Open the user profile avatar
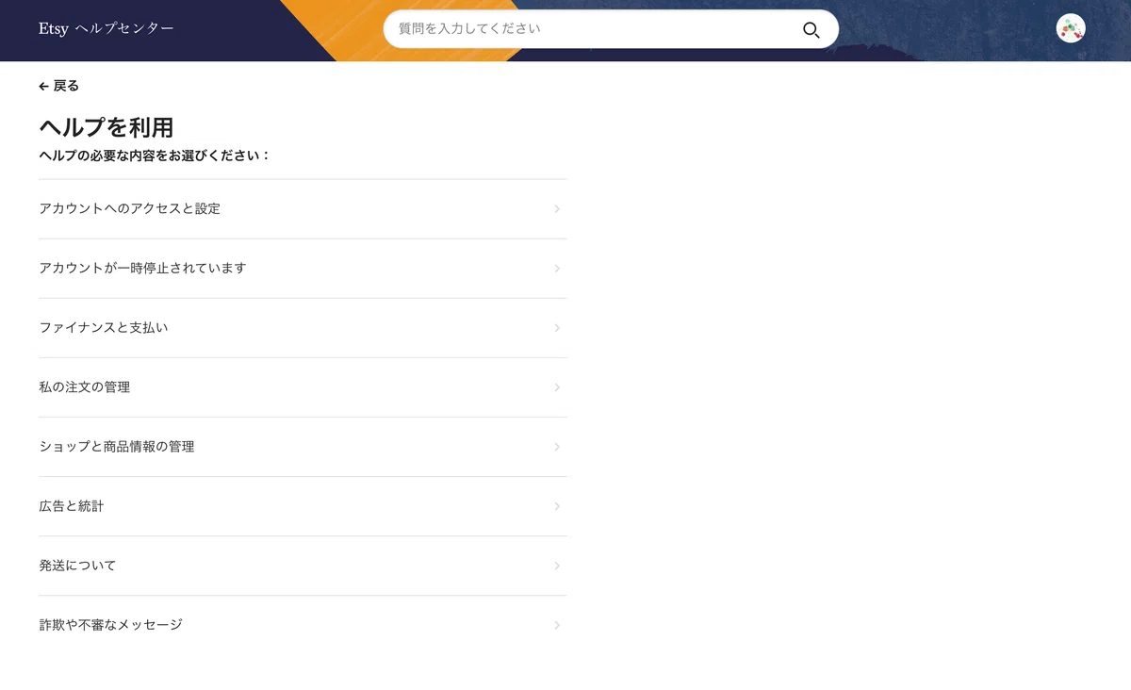Screen dimensions: 1131x690 coord(1071,28)
